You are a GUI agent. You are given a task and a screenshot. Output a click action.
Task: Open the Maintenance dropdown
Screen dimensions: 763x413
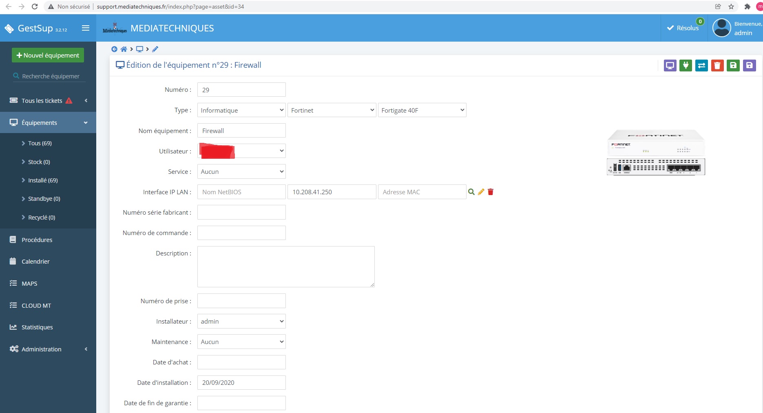tap(241, 342)
